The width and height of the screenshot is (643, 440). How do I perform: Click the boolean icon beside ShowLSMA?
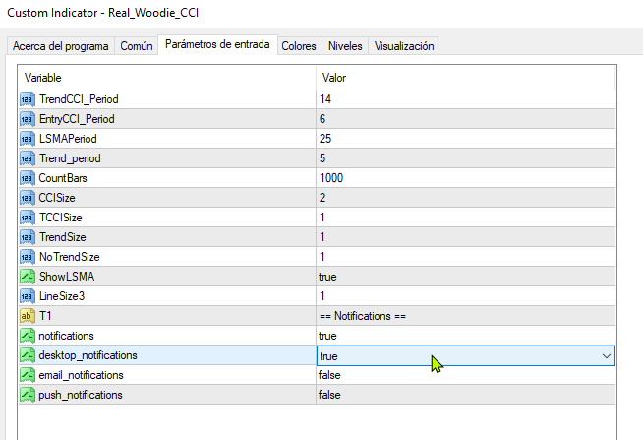pos(28,277)
